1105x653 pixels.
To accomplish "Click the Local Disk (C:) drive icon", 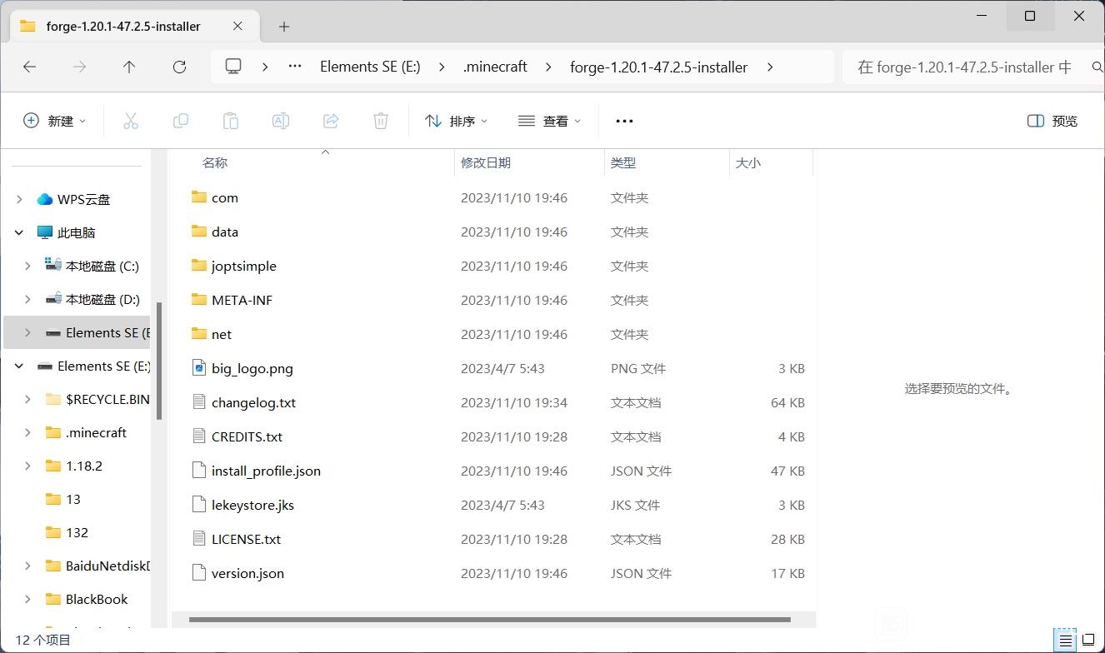I will (x=53, y=265).
